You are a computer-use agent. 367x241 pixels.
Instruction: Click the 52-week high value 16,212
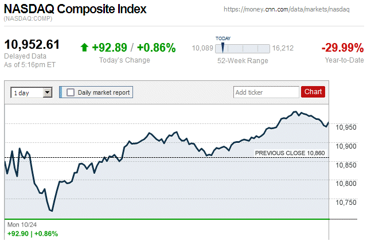click(283, 48)
